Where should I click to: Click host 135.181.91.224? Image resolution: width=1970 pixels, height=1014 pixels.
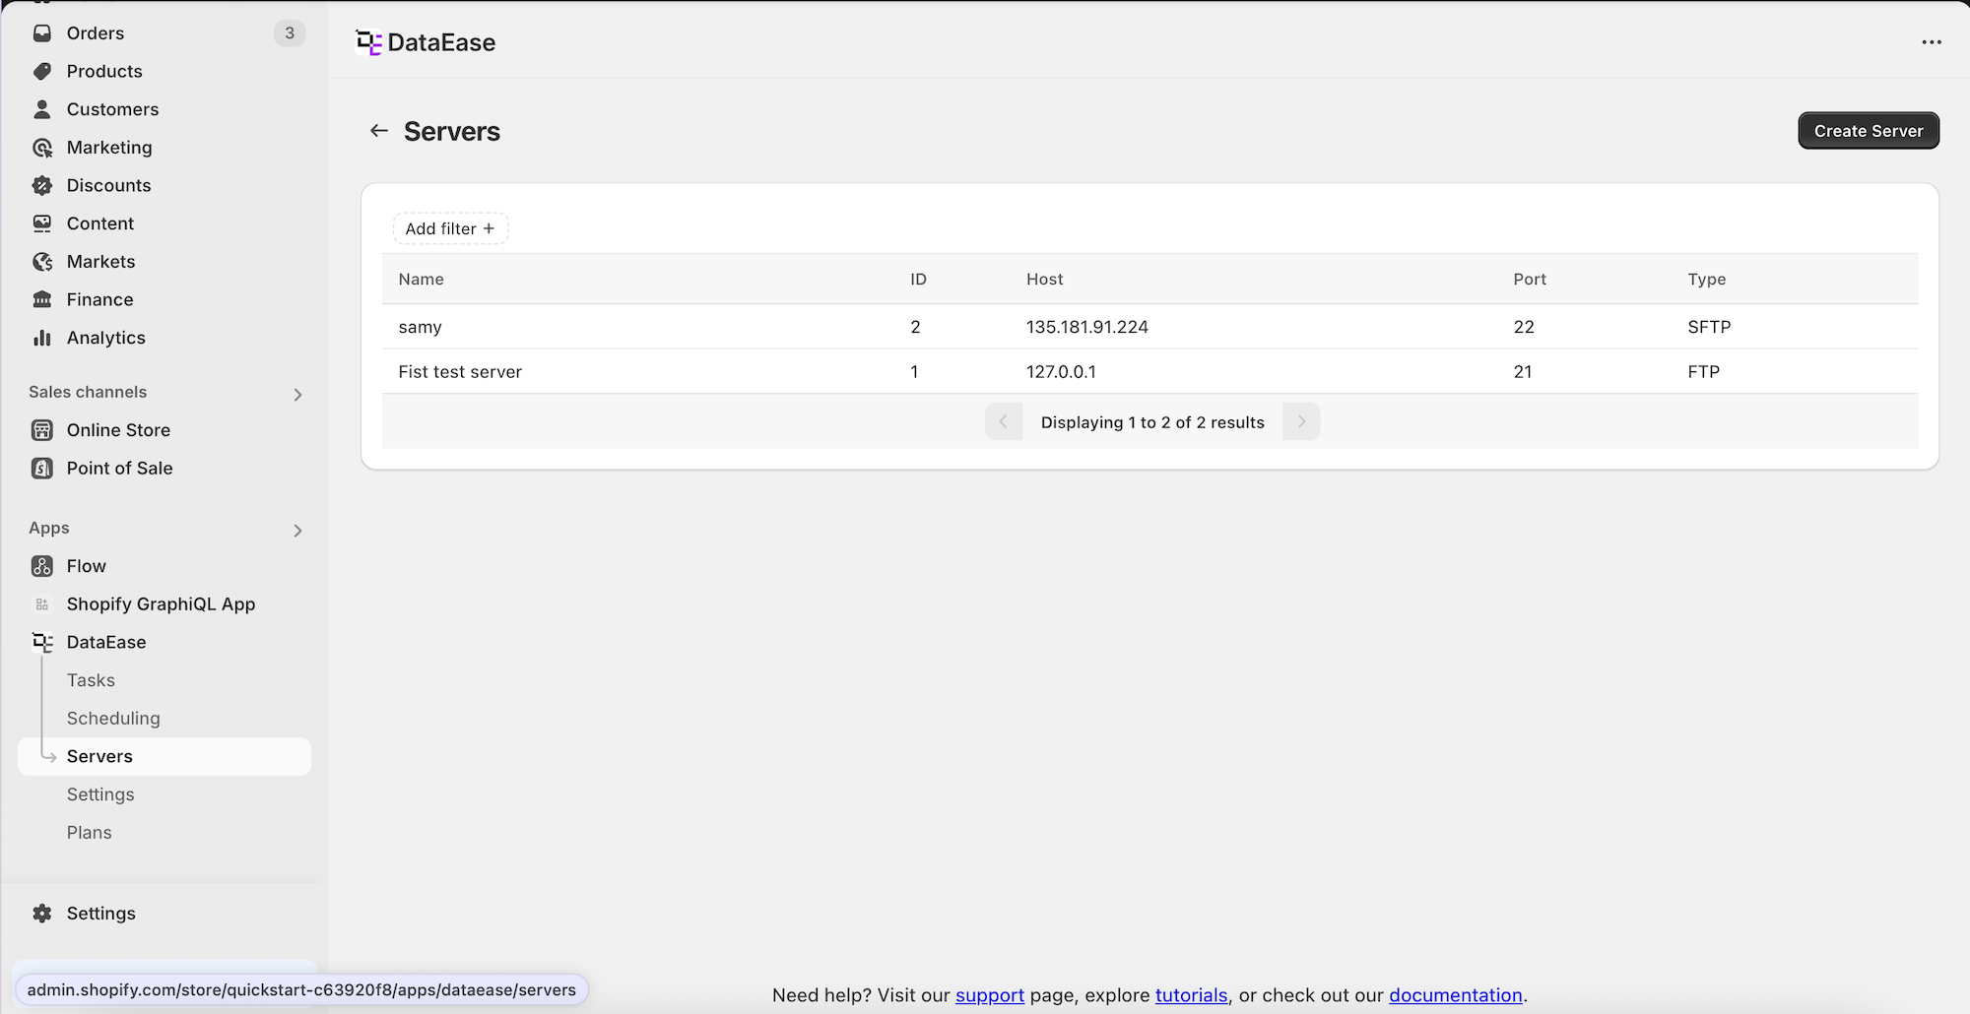1087,327
